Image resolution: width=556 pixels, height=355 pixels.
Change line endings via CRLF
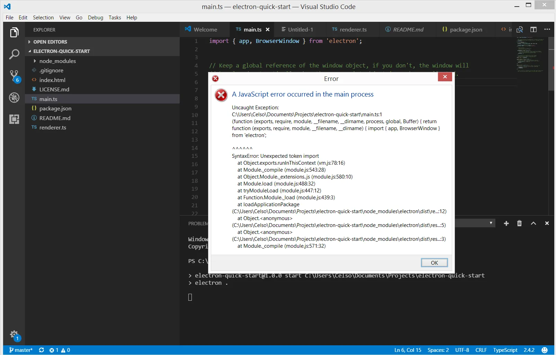[481, 350]
